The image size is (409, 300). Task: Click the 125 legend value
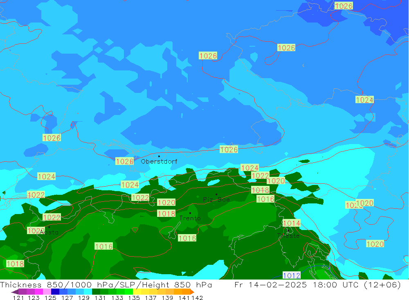[x=50, y=298]
